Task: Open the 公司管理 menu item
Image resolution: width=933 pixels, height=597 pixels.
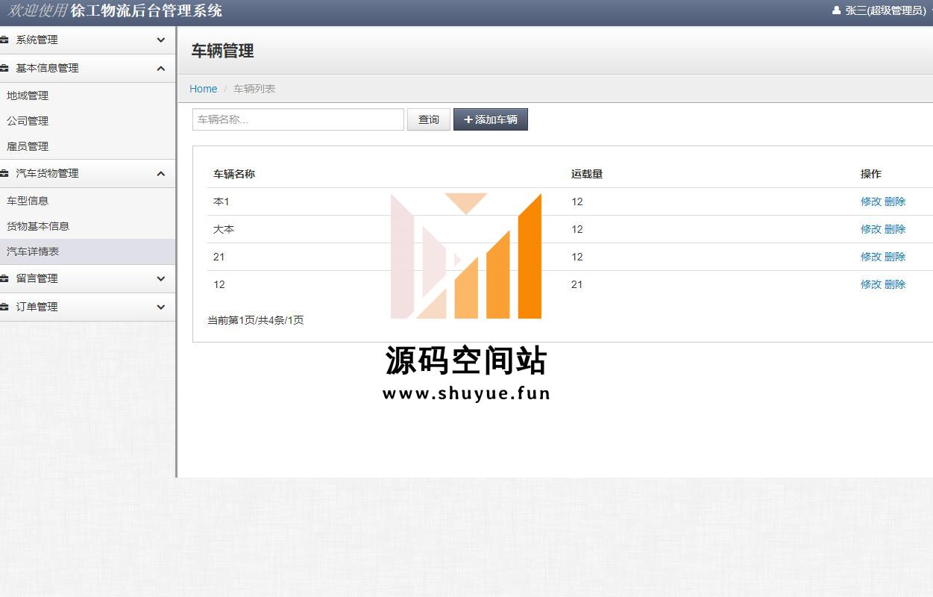Action: pos(28,121)
